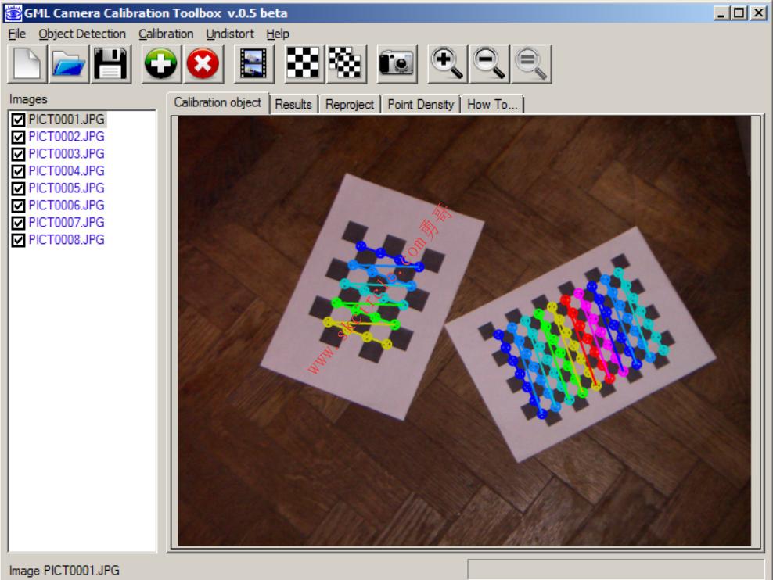Image resolution: width=773 pixels, height=580 pixels.
Task: Uncheck the PICT0002.JPG checkbox
Action: pyautogui.click(x=18, y=137)
